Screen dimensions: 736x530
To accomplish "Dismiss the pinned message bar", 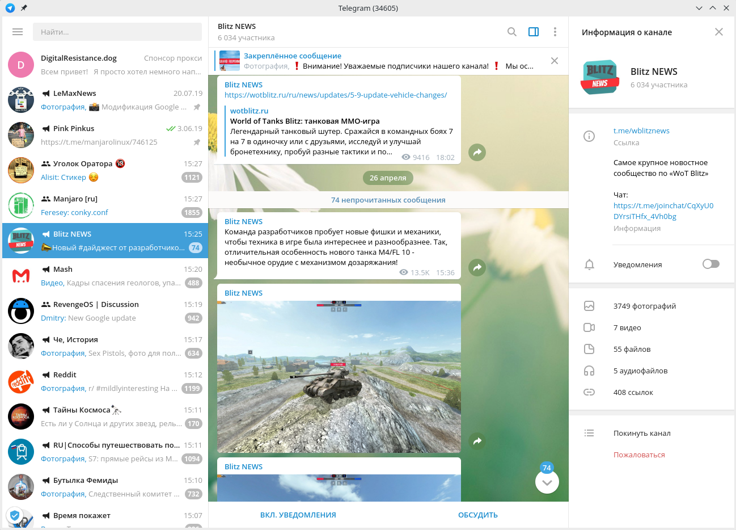I will click(x=555, y=61).
